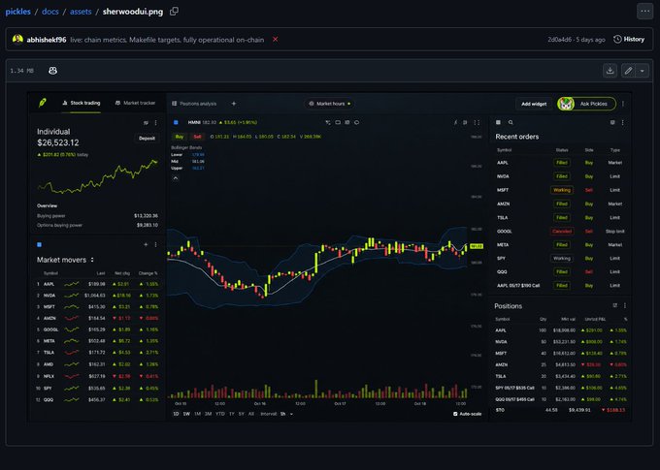Click the History clock icon

[x=617, y=39]
